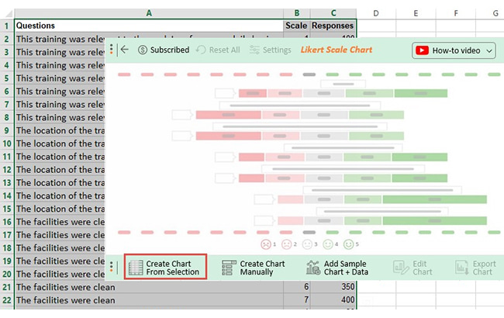
Task: Click the Scale header cell
Action: [297, 26]
